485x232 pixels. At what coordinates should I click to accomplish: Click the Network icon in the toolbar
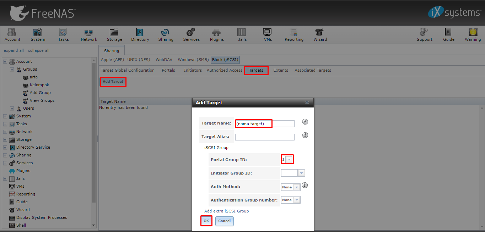click(x=88, y=34)
